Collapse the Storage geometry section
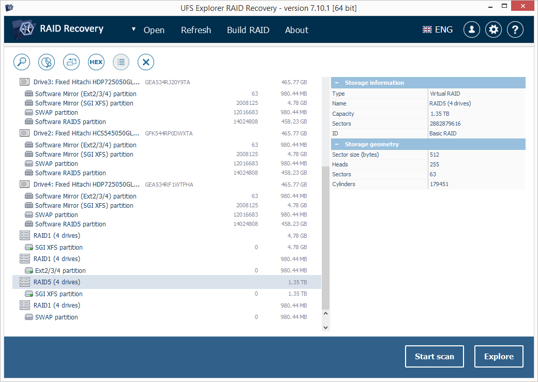 (337, 144)
